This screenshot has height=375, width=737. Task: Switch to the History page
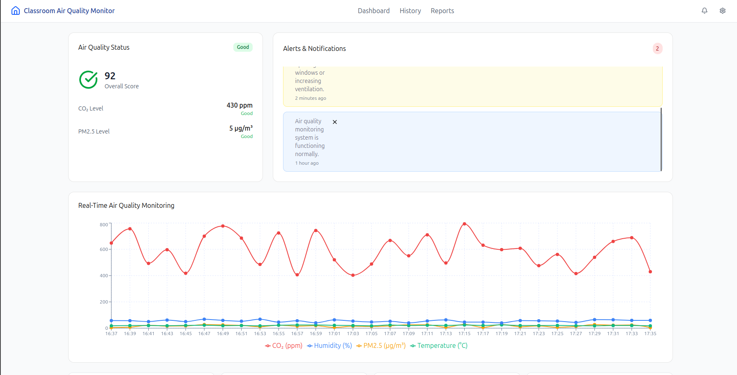click(410, 11)
